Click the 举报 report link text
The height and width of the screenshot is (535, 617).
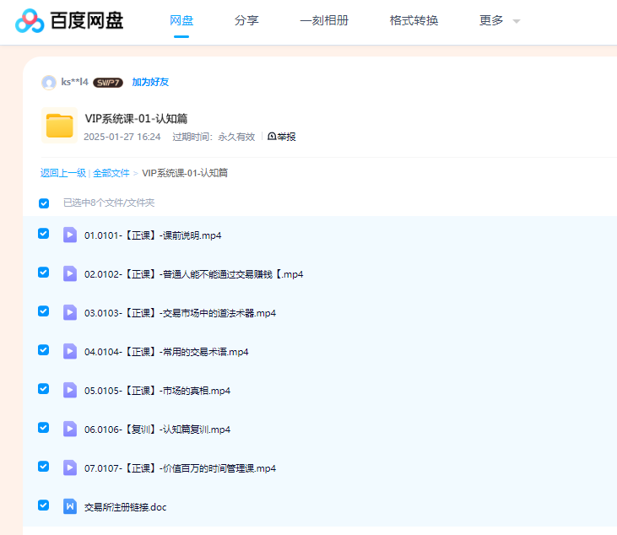286,137
